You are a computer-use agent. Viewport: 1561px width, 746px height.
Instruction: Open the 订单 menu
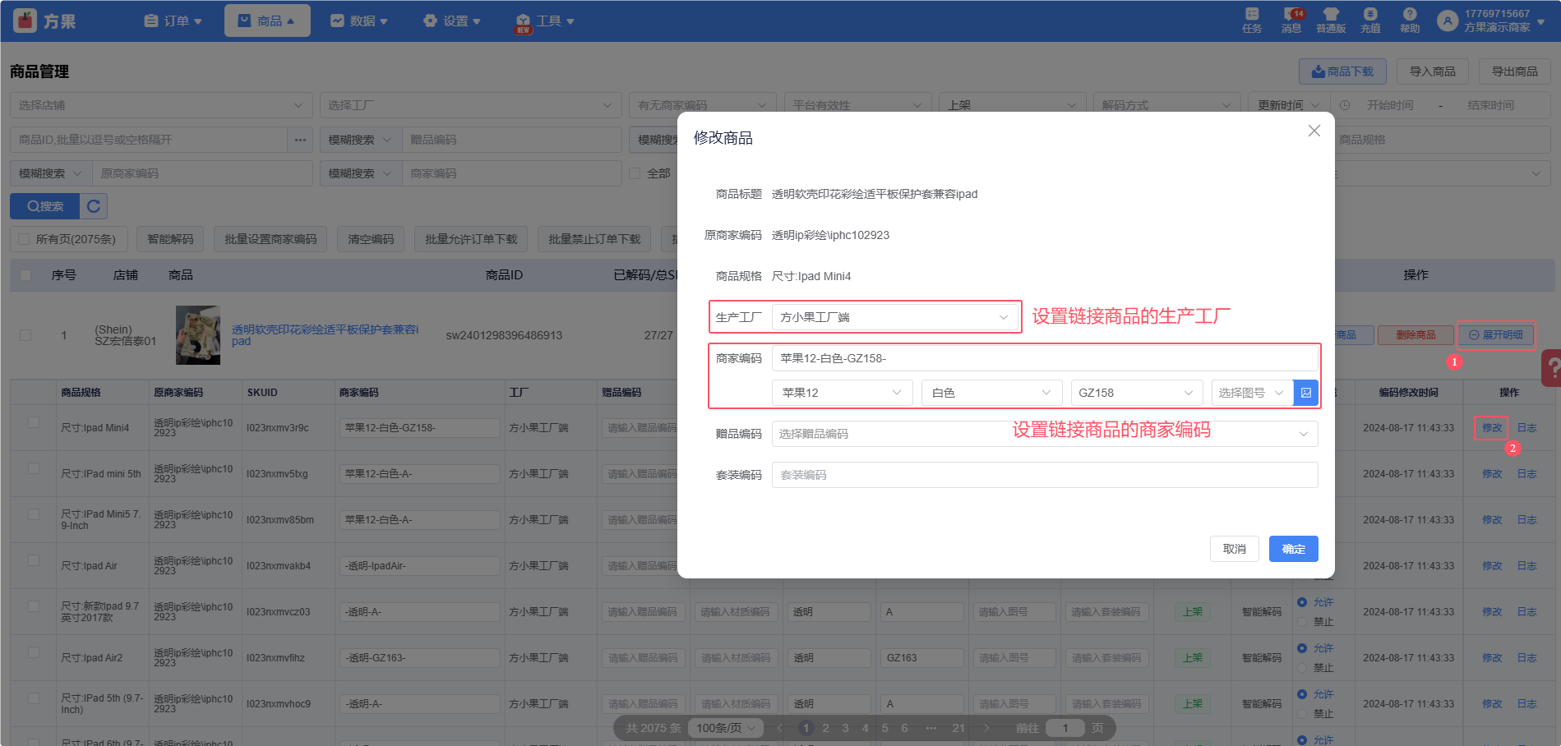tap(173, 21)
